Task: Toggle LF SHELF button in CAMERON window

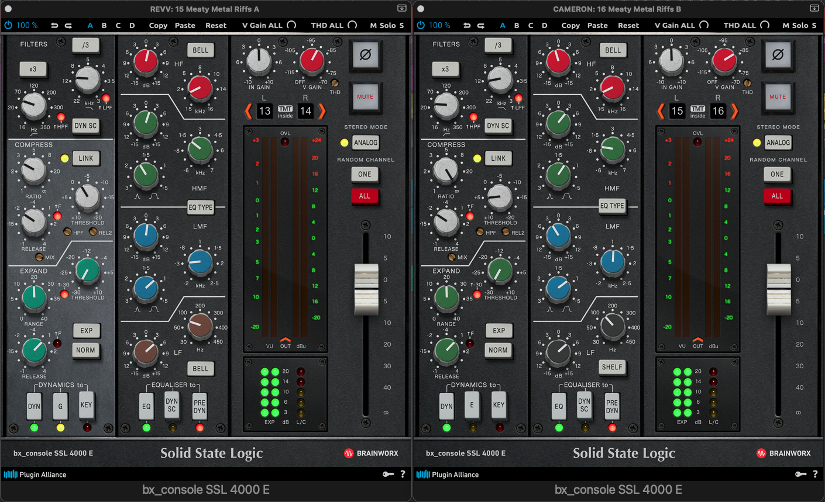Action: coord(612,367)
